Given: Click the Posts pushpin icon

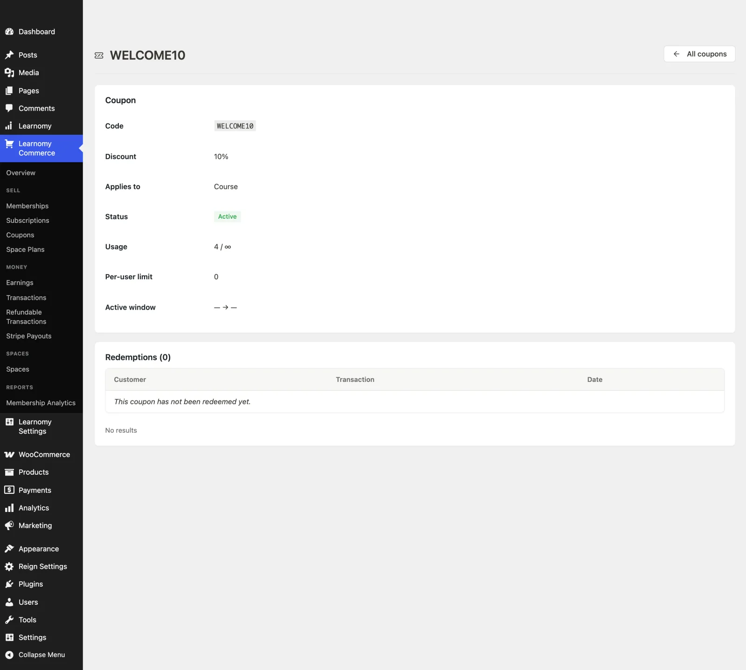Looking at the screenshot, I should pos(9,55).
